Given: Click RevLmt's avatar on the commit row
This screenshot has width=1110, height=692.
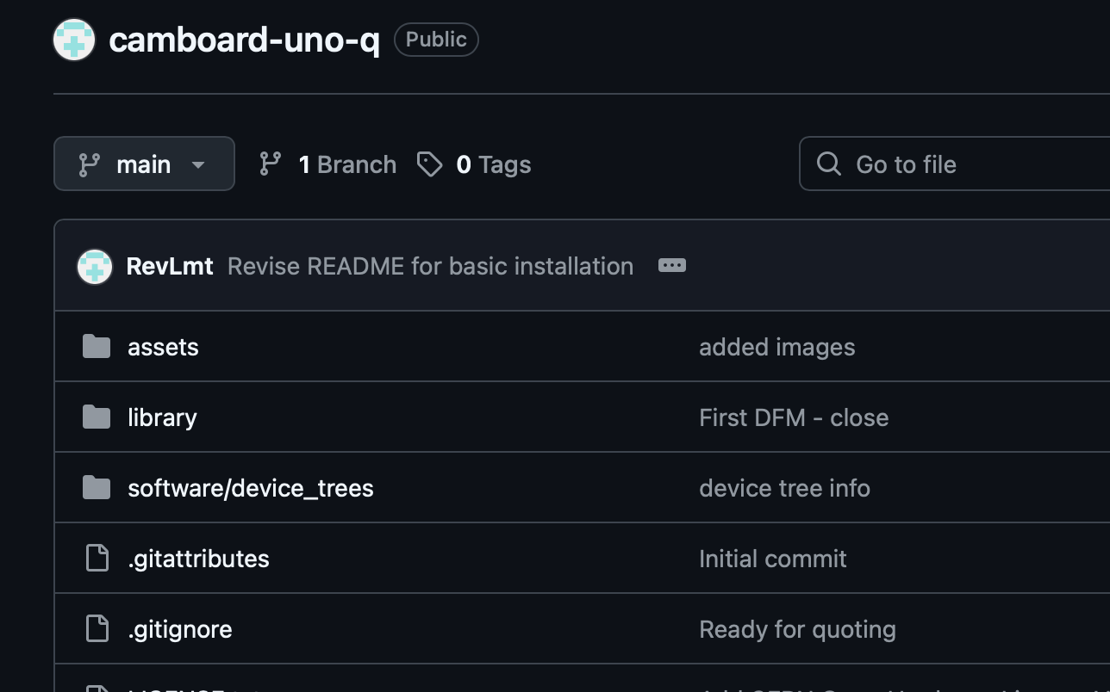Looking at the screenshot, I should (94, 266).
